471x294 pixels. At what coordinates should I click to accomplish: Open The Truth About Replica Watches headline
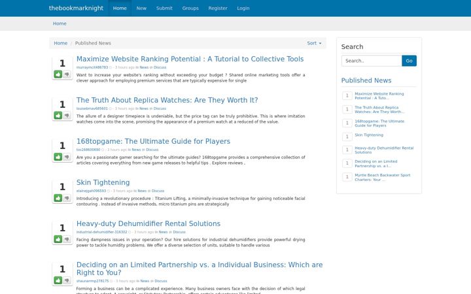167,100
